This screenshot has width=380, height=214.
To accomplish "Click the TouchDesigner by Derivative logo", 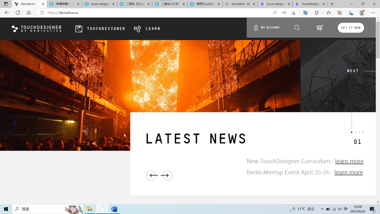I will point(36,29).
